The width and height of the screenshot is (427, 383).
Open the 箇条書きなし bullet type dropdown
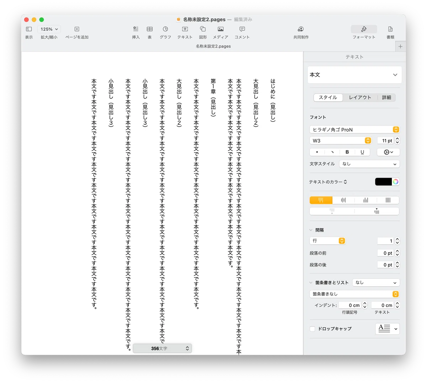(354, 294)
